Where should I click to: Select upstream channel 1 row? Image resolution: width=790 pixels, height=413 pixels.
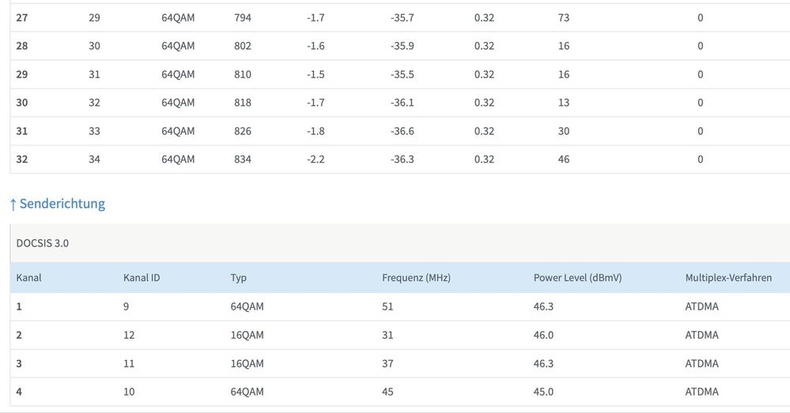(x=19, y=306)
